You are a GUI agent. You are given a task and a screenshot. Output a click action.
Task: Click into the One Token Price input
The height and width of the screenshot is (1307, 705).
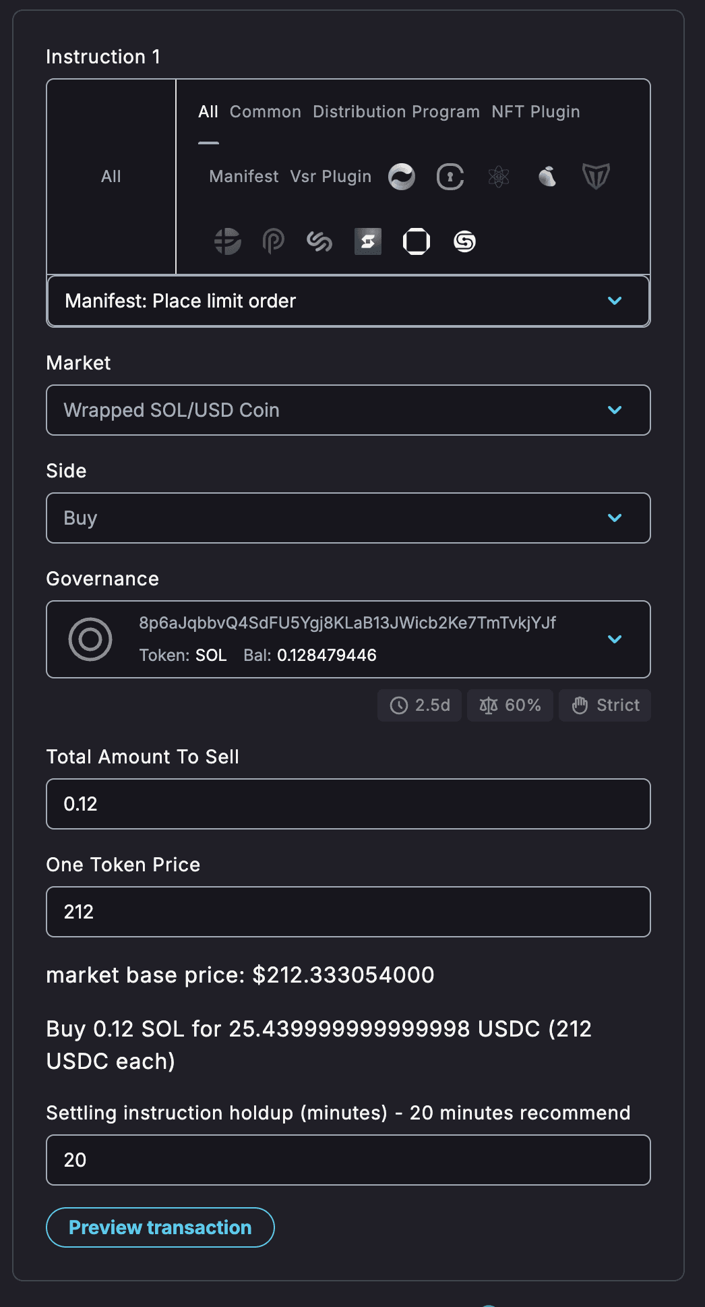pyautogui.click(x=348, y=912)
